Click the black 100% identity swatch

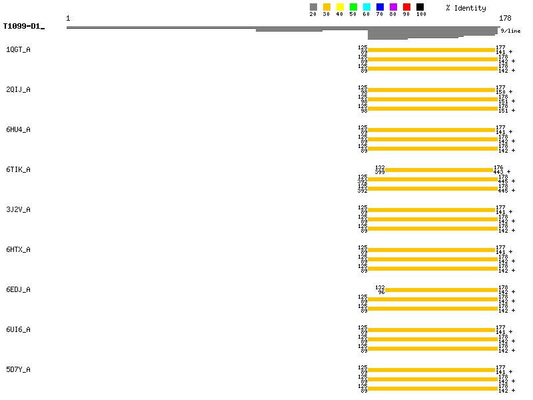point(420,7)
